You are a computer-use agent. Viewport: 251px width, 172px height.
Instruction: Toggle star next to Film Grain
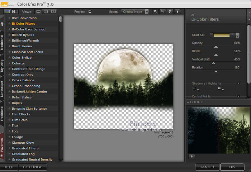(9, 120)
